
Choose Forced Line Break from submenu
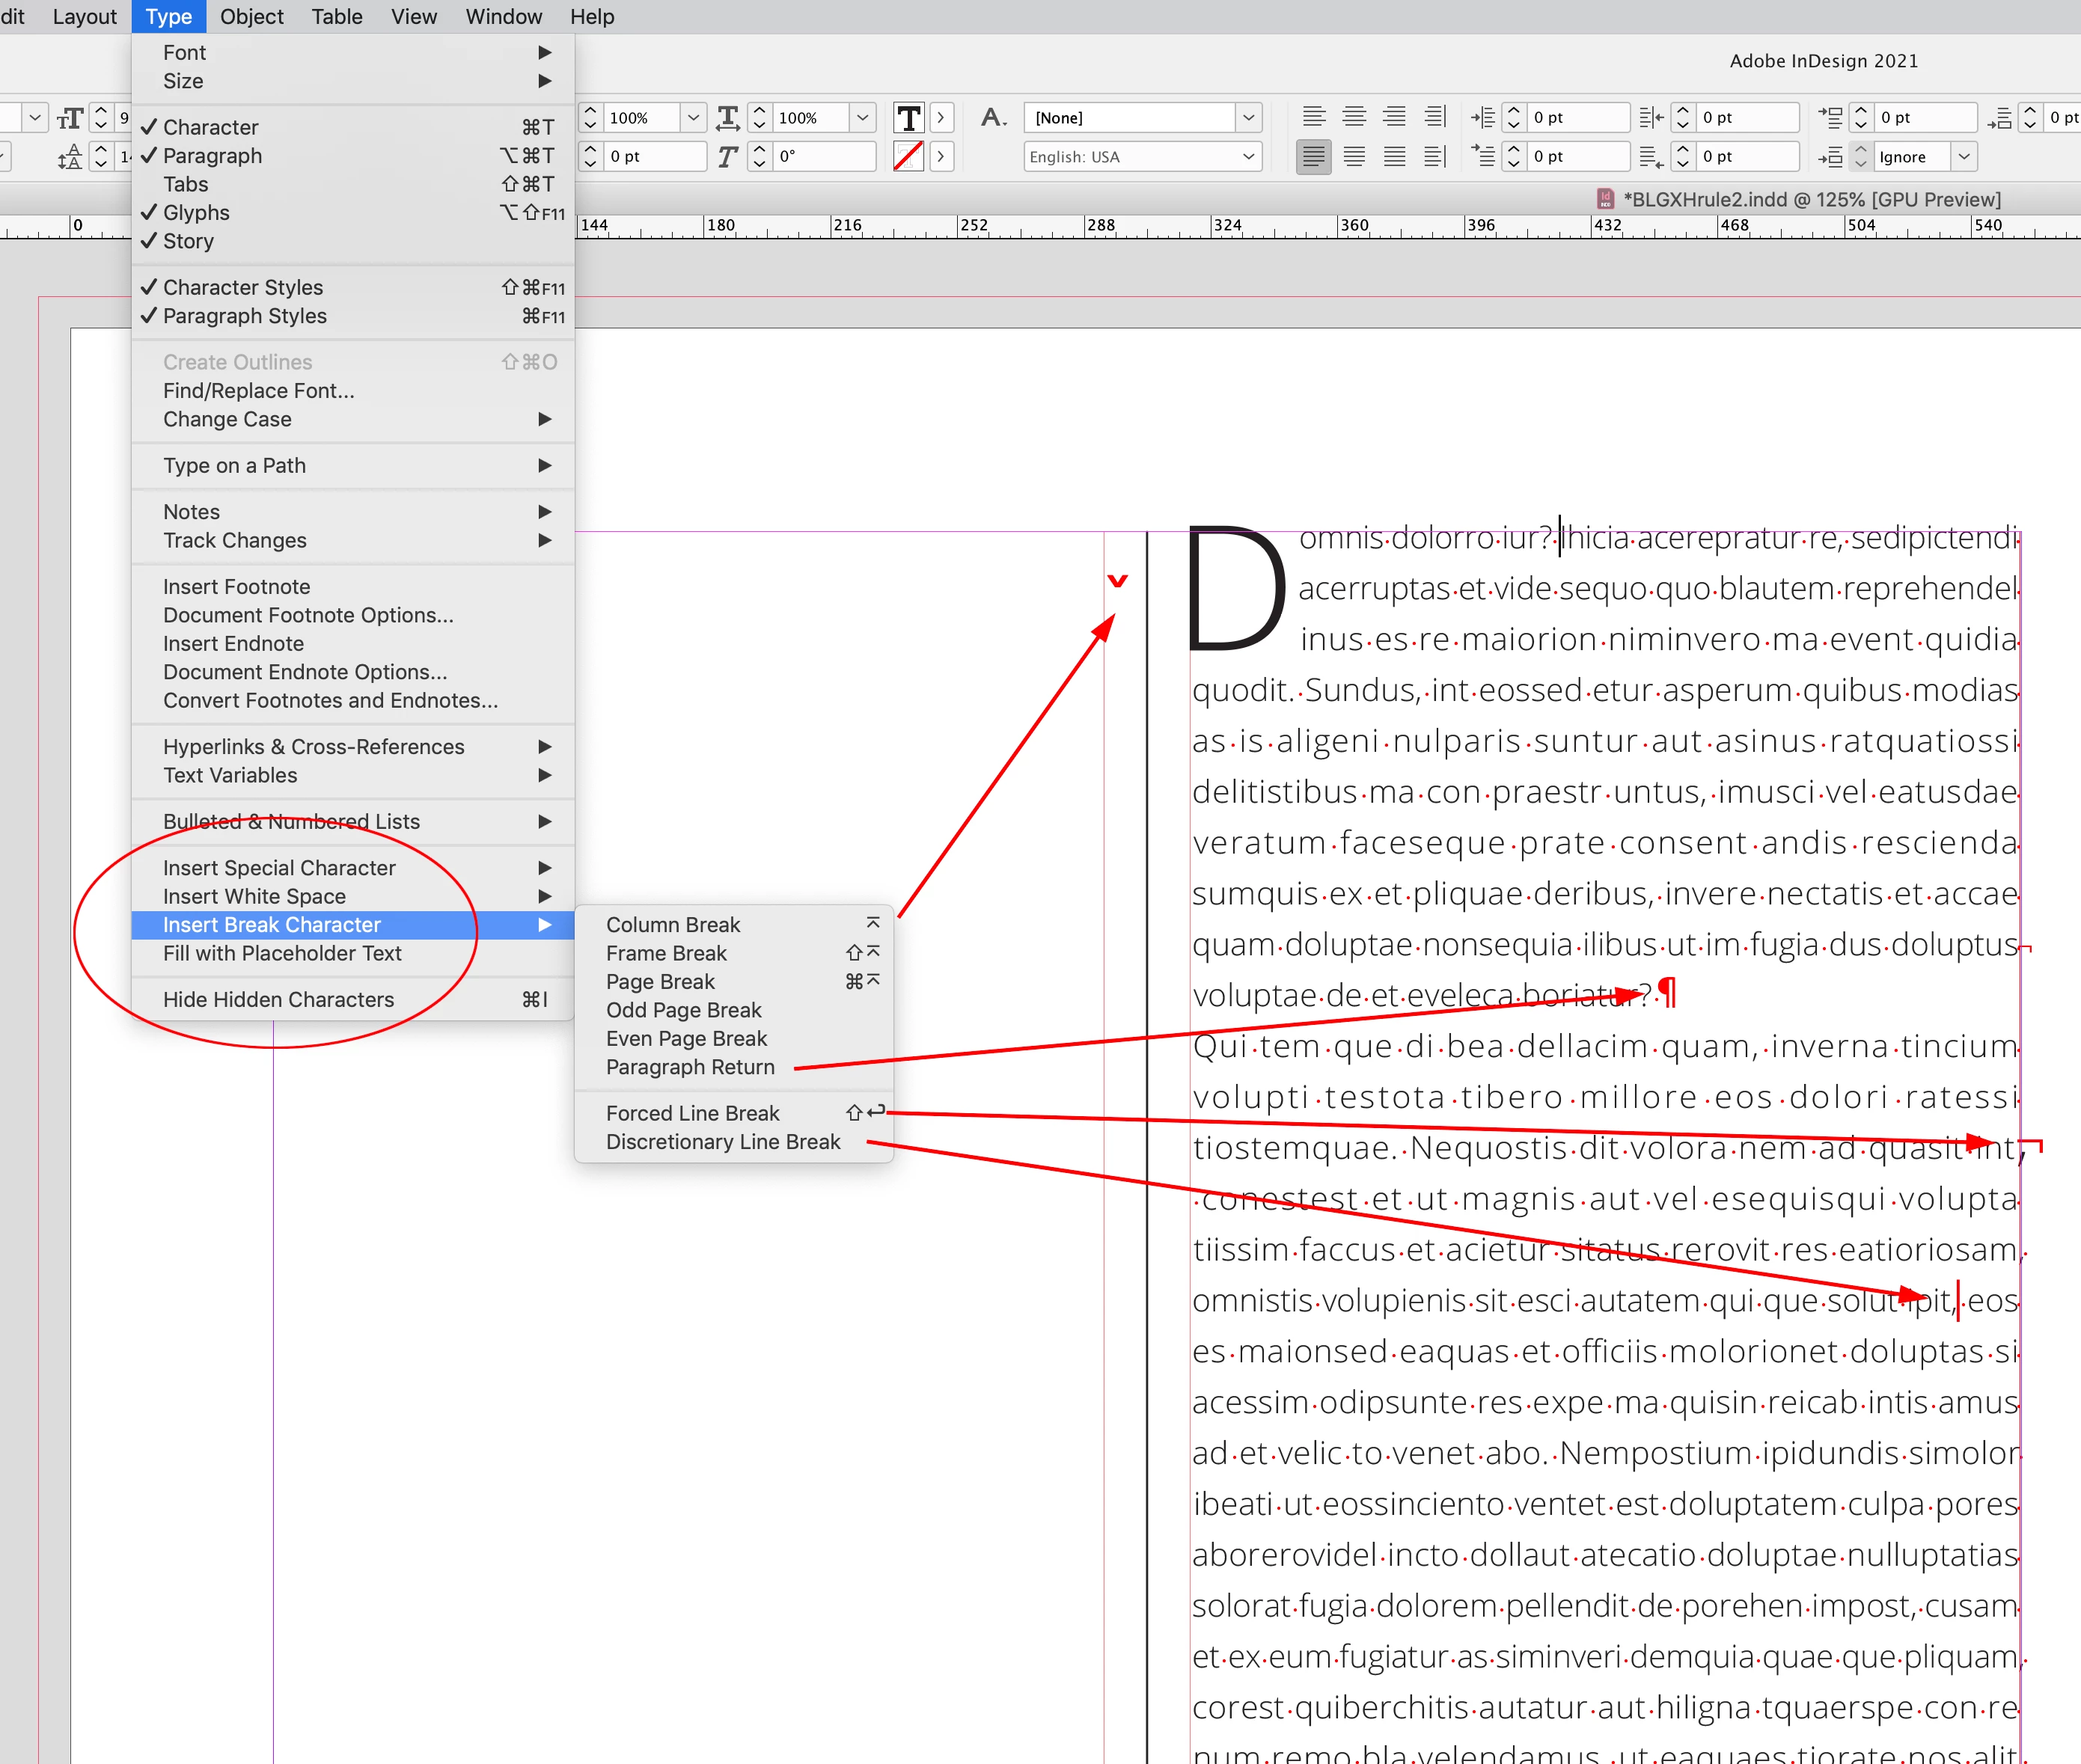tap(692, 1113)
